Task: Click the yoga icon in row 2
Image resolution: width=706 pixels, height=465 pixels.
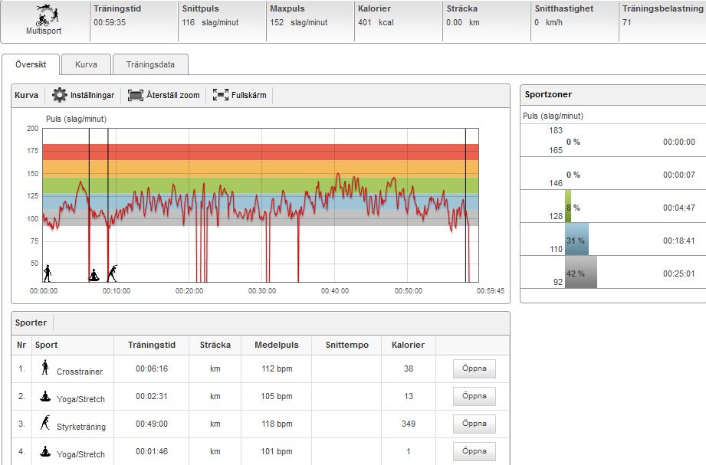Action: click(x=45, y=396)
